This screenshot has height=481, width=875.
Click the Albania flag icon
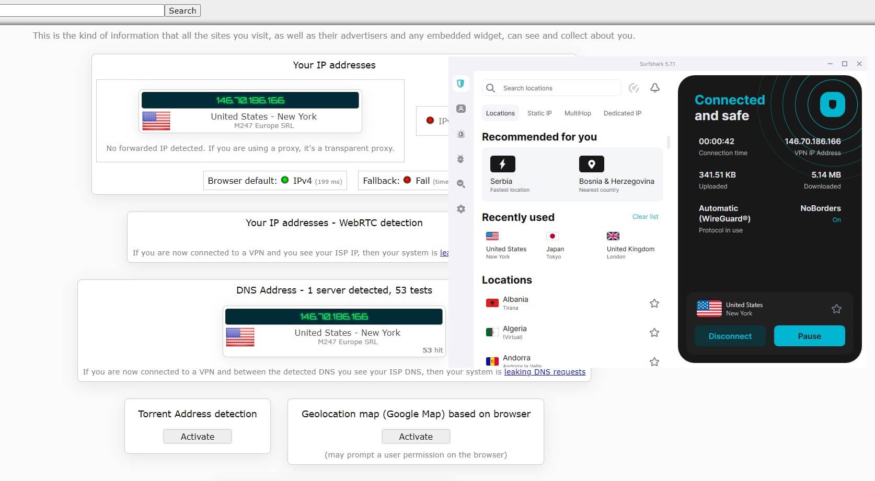(x=492, y=303)
